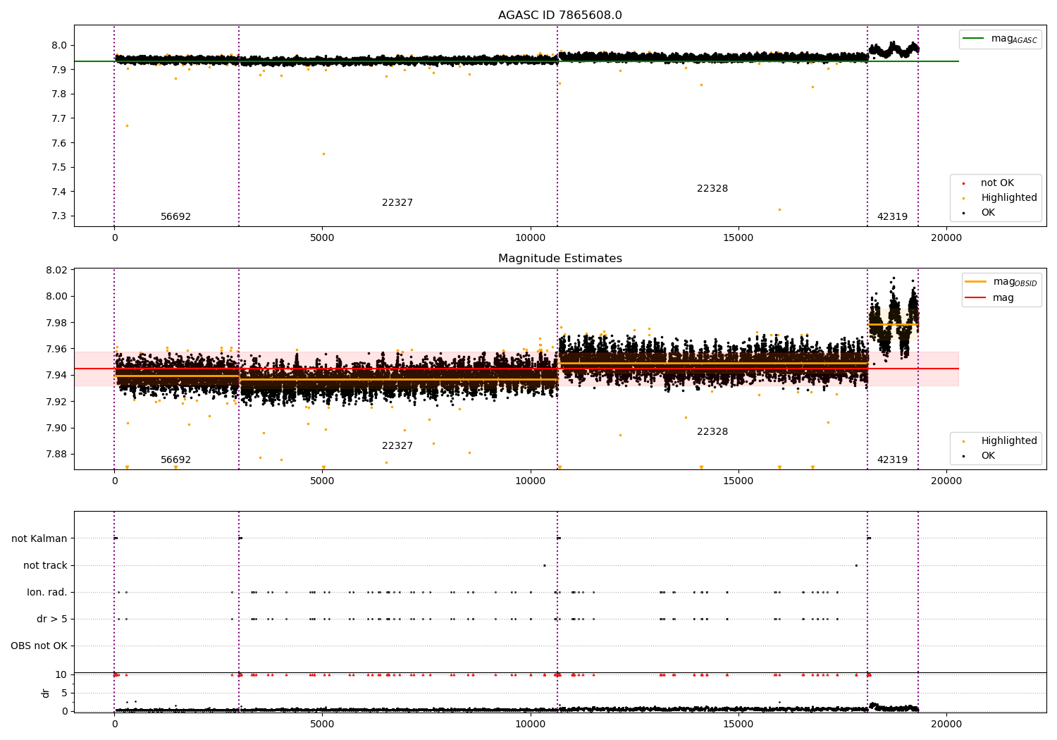The height and width of the screenshot is (740, 1057).
Task: Click the dr axis tick label 10
Action: [x=61, y=674]
